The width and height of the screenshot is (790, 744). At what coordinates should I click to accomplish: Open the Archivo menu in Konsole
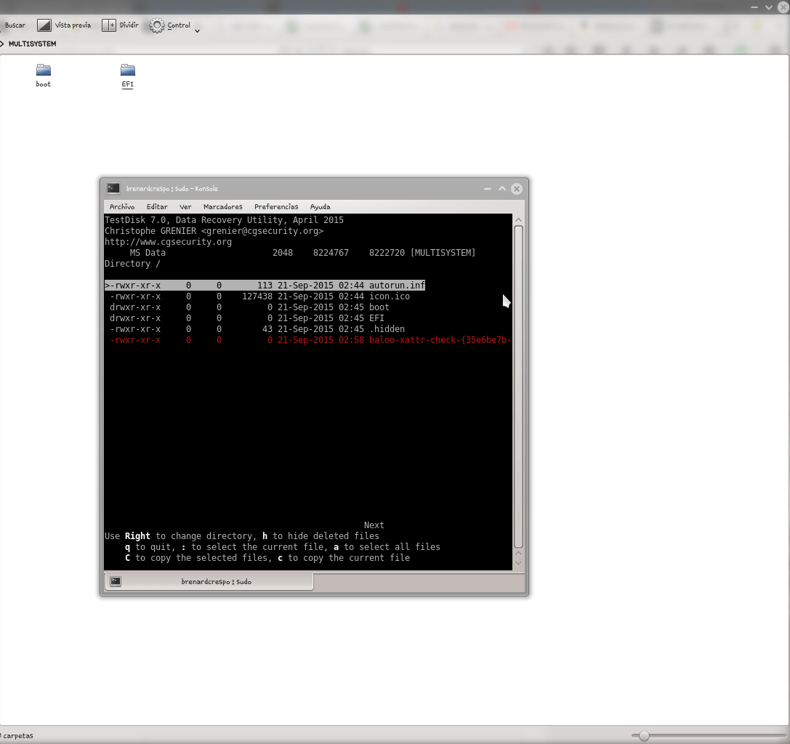point(122,206)
